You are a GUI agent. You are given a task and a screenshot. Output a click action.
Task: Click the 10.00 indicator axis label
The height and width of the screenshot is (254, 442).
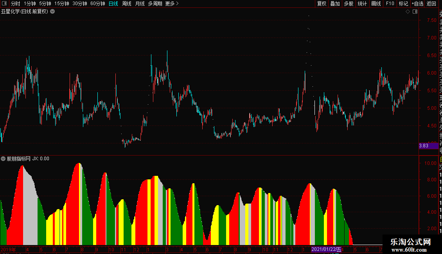(x=430, y=163)
